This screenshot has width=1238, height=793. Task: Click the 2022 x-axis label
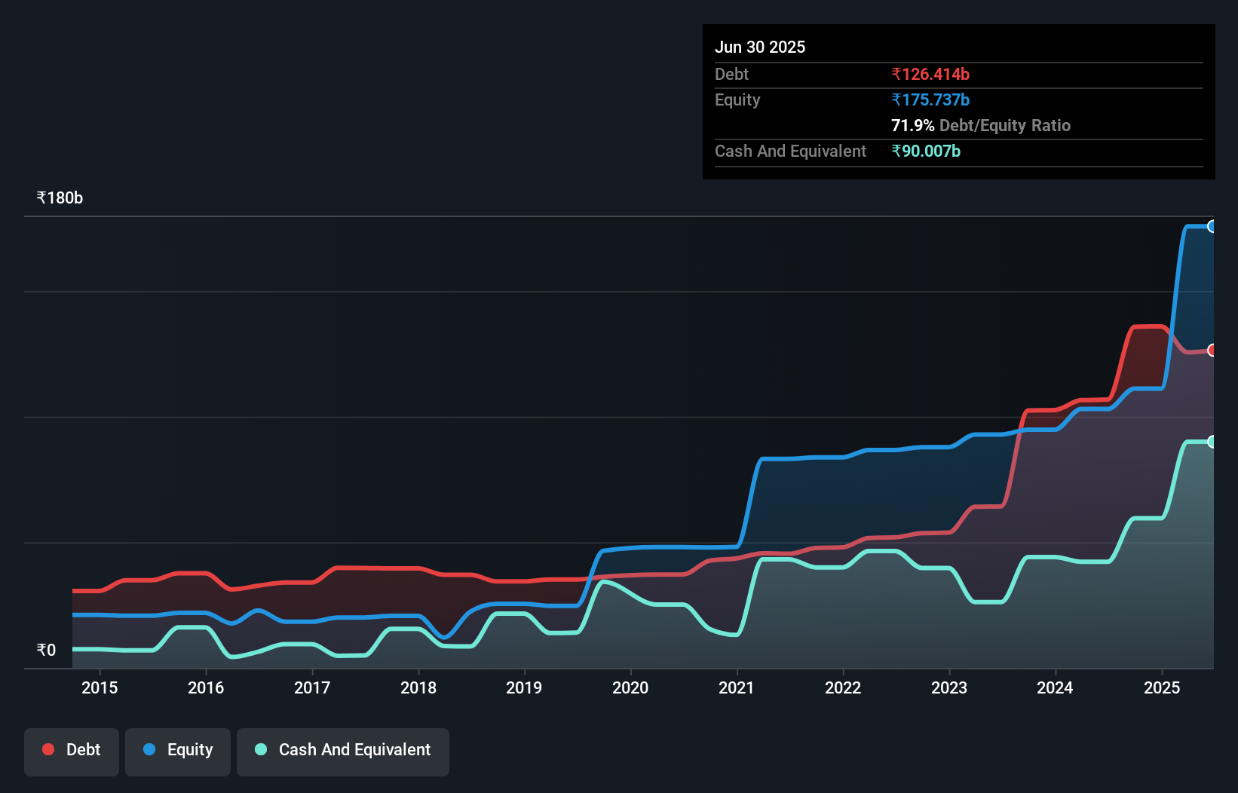tap(843, 687)
